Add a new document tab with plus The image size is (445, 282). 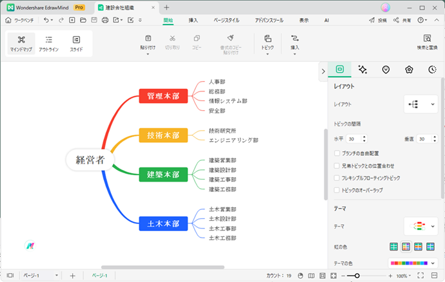(x=166, y=8)
